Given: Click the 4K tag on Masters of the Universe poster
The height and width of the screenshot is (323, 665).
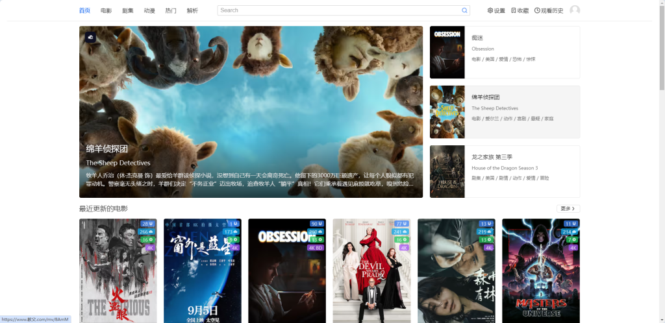Looking at the screenshot, I should tap(573, 248).
